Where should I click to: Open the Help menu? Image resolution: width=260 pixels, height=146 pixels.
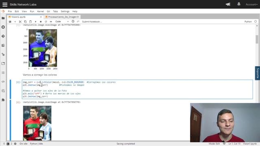[x=75, y=11]
